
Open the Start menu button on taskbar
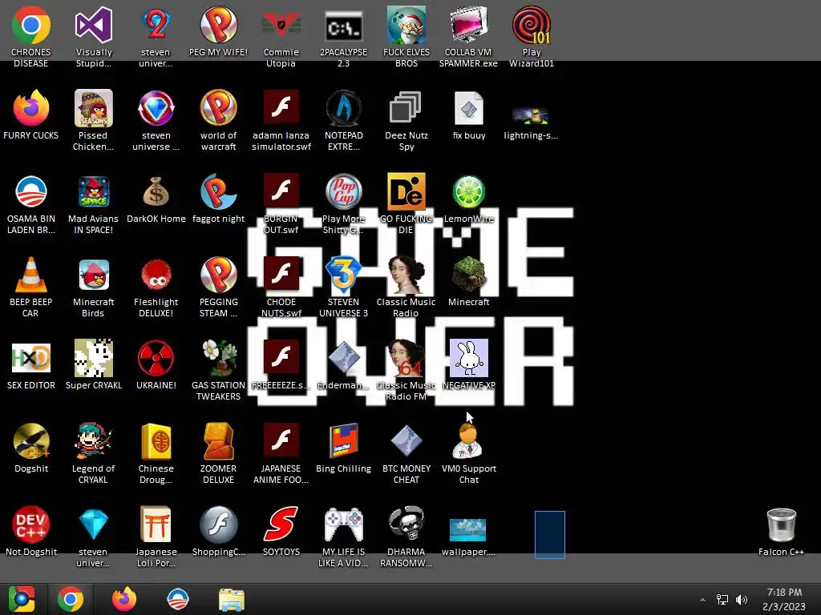(22, 599)
